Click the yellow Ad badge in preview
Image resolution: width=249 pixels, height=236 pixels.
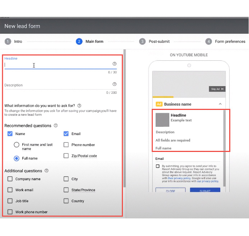click(159, 104)
